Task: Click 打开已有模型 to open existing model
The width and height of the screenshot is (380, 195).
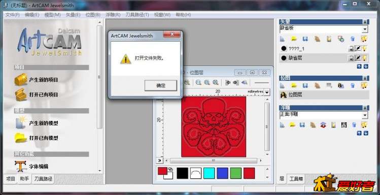Action: click(37, 138)
